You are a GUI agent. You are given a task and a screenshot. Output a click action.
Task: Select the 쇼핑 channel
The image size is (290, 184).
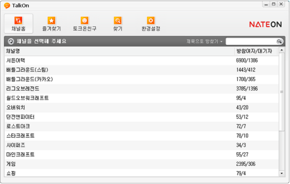[141, 173]
